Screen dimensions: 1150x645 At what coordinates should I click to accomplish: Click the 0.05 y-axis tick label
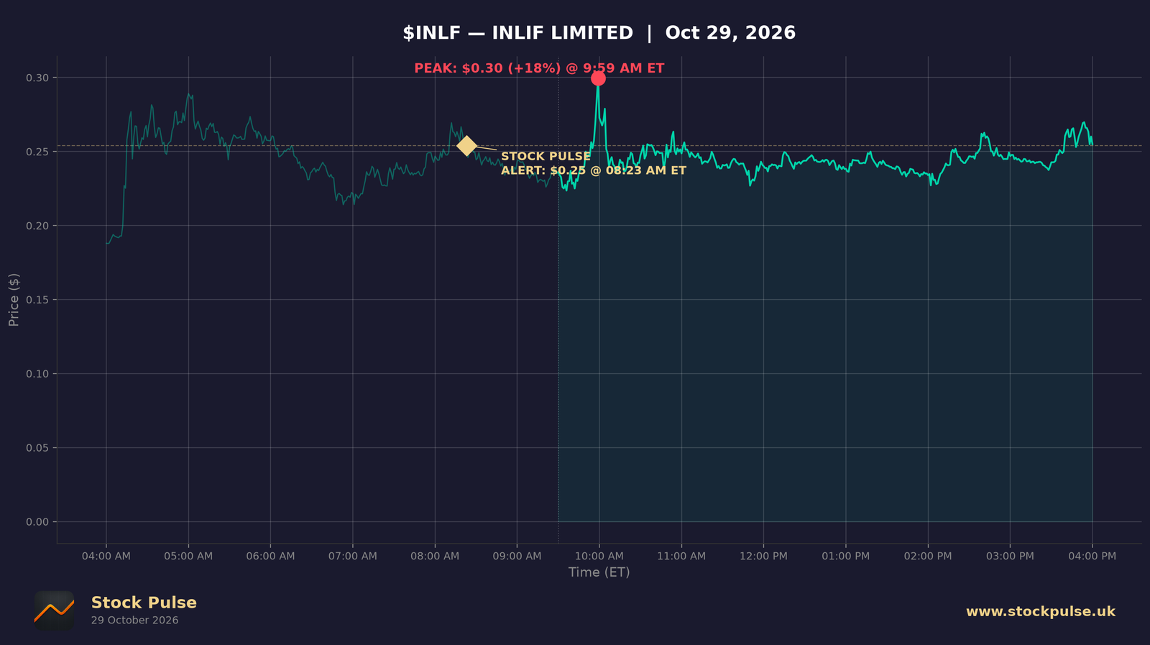(37, 448)
